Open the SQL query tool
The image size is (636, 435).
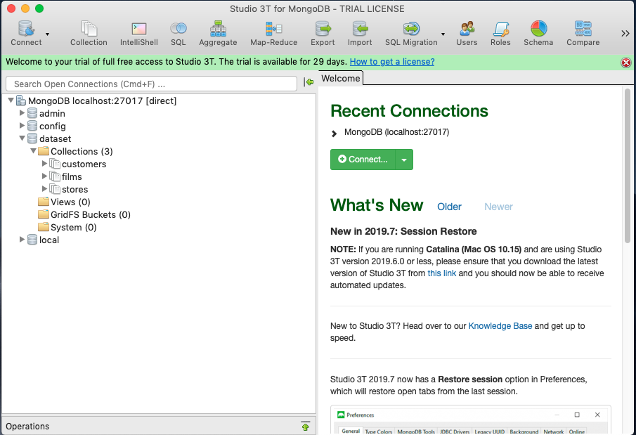pos(178,33)
